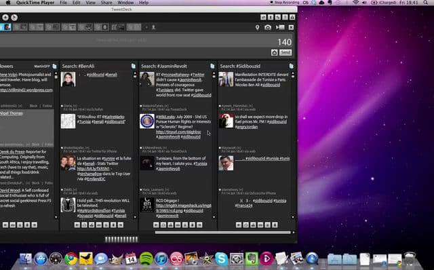
Task: Open the Share menu
Action: [106, 3]
